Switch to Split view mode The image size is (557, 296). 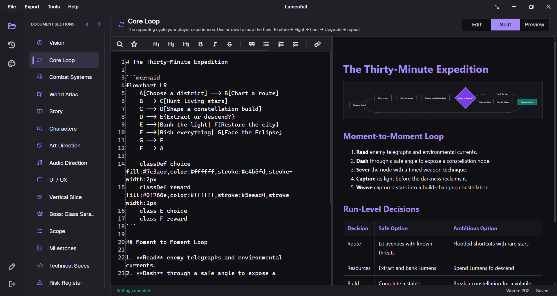point(505,25)
